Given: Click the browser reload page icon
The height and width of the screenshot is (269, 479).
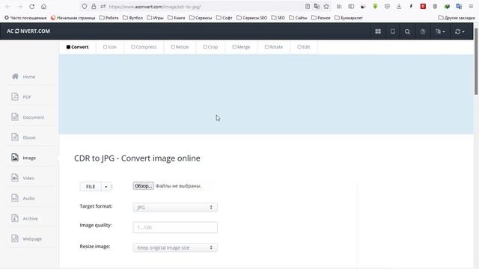Looking at the screenshot, I should pos(31,7).
